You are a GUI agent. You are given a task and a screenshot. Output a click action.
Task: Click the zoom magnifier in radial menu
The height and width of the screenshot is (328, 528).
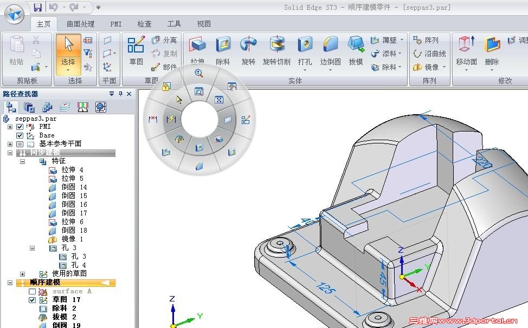(x=199, y=73)
